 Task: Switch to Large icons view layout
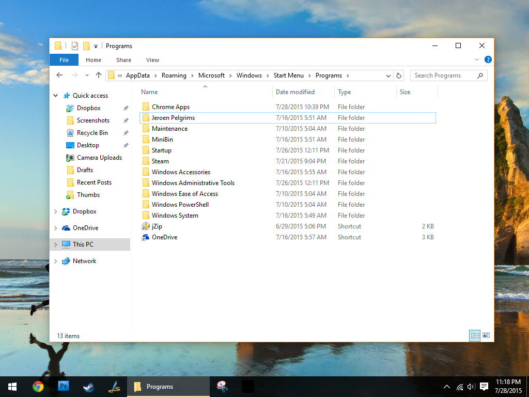click(486, 335)
